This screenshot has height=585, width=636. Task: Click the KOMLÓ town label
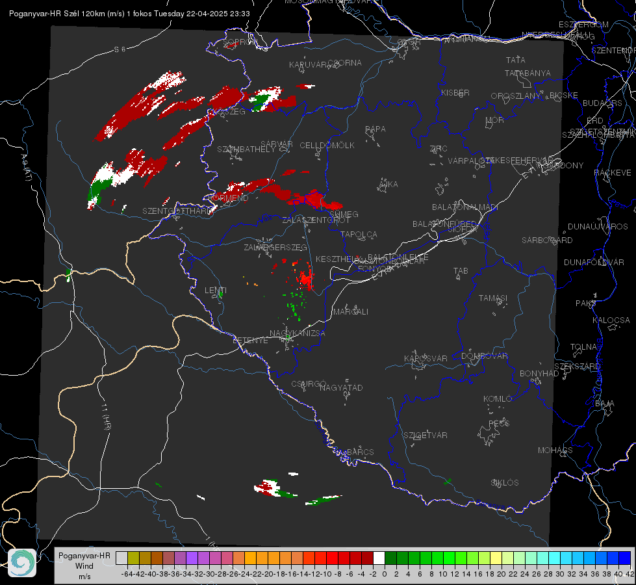click(498, 399)
